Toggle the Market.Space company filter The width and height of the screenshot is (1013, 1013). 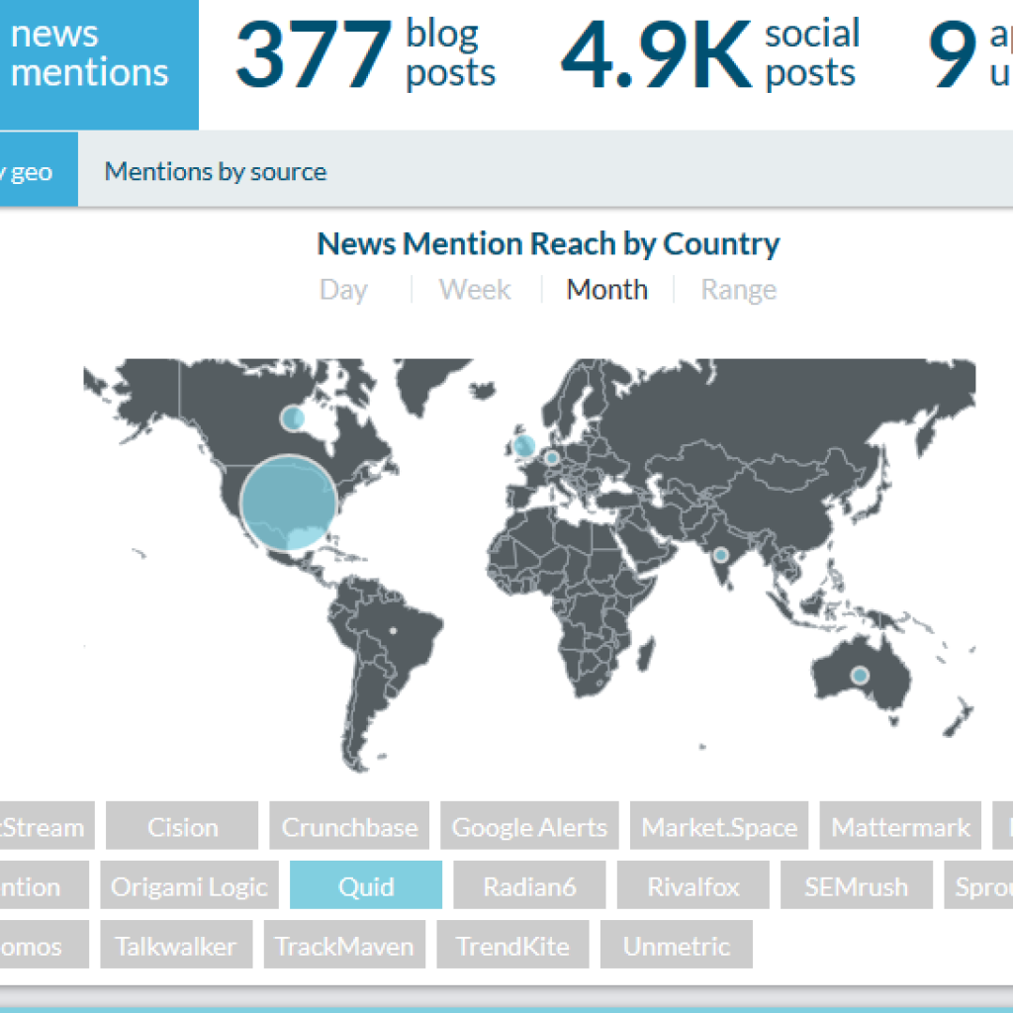pos(719,826)
